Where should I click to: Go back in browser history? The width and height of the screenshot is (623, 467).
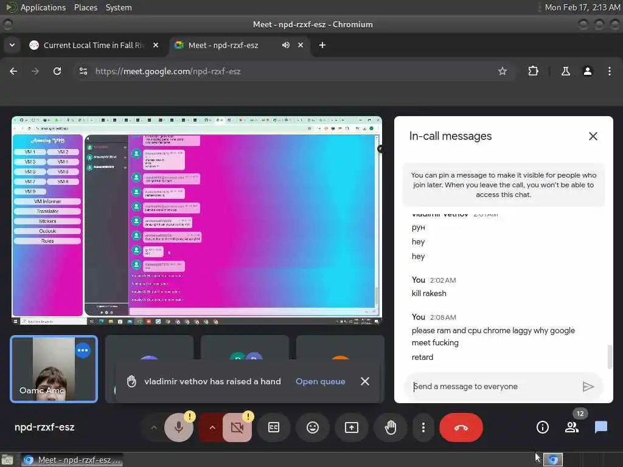click(13, 71)
